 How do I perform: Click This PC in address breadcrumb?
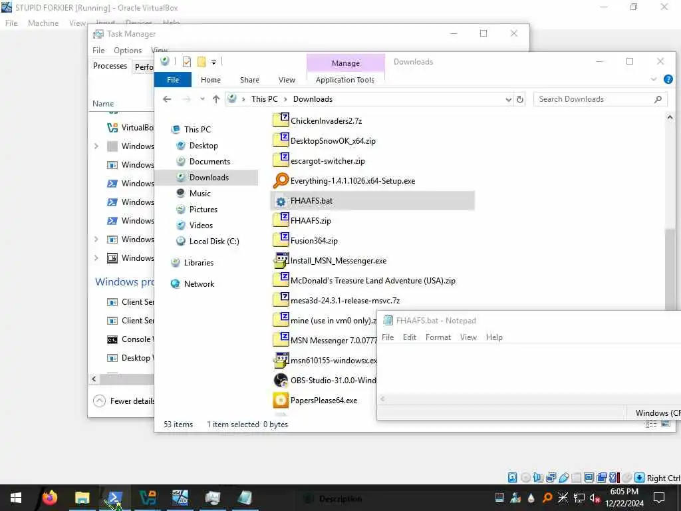click(x=264, y=99)
